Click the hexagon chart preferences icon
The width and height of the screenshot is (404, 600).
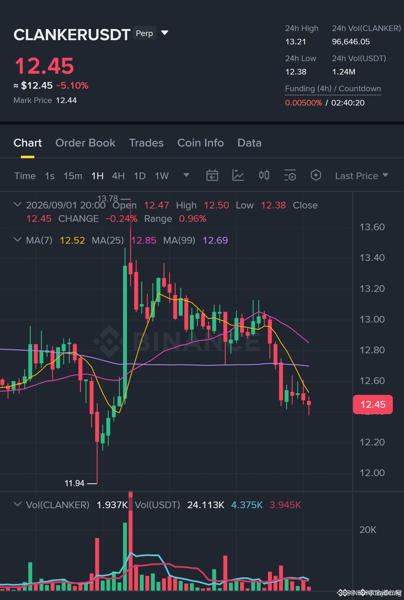click(316, 175)
